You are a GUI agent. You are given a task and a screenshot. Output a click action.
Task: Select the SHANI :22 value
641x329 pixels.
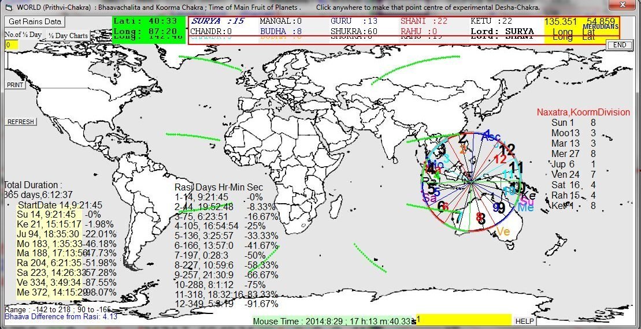click(x=424, y=21)
